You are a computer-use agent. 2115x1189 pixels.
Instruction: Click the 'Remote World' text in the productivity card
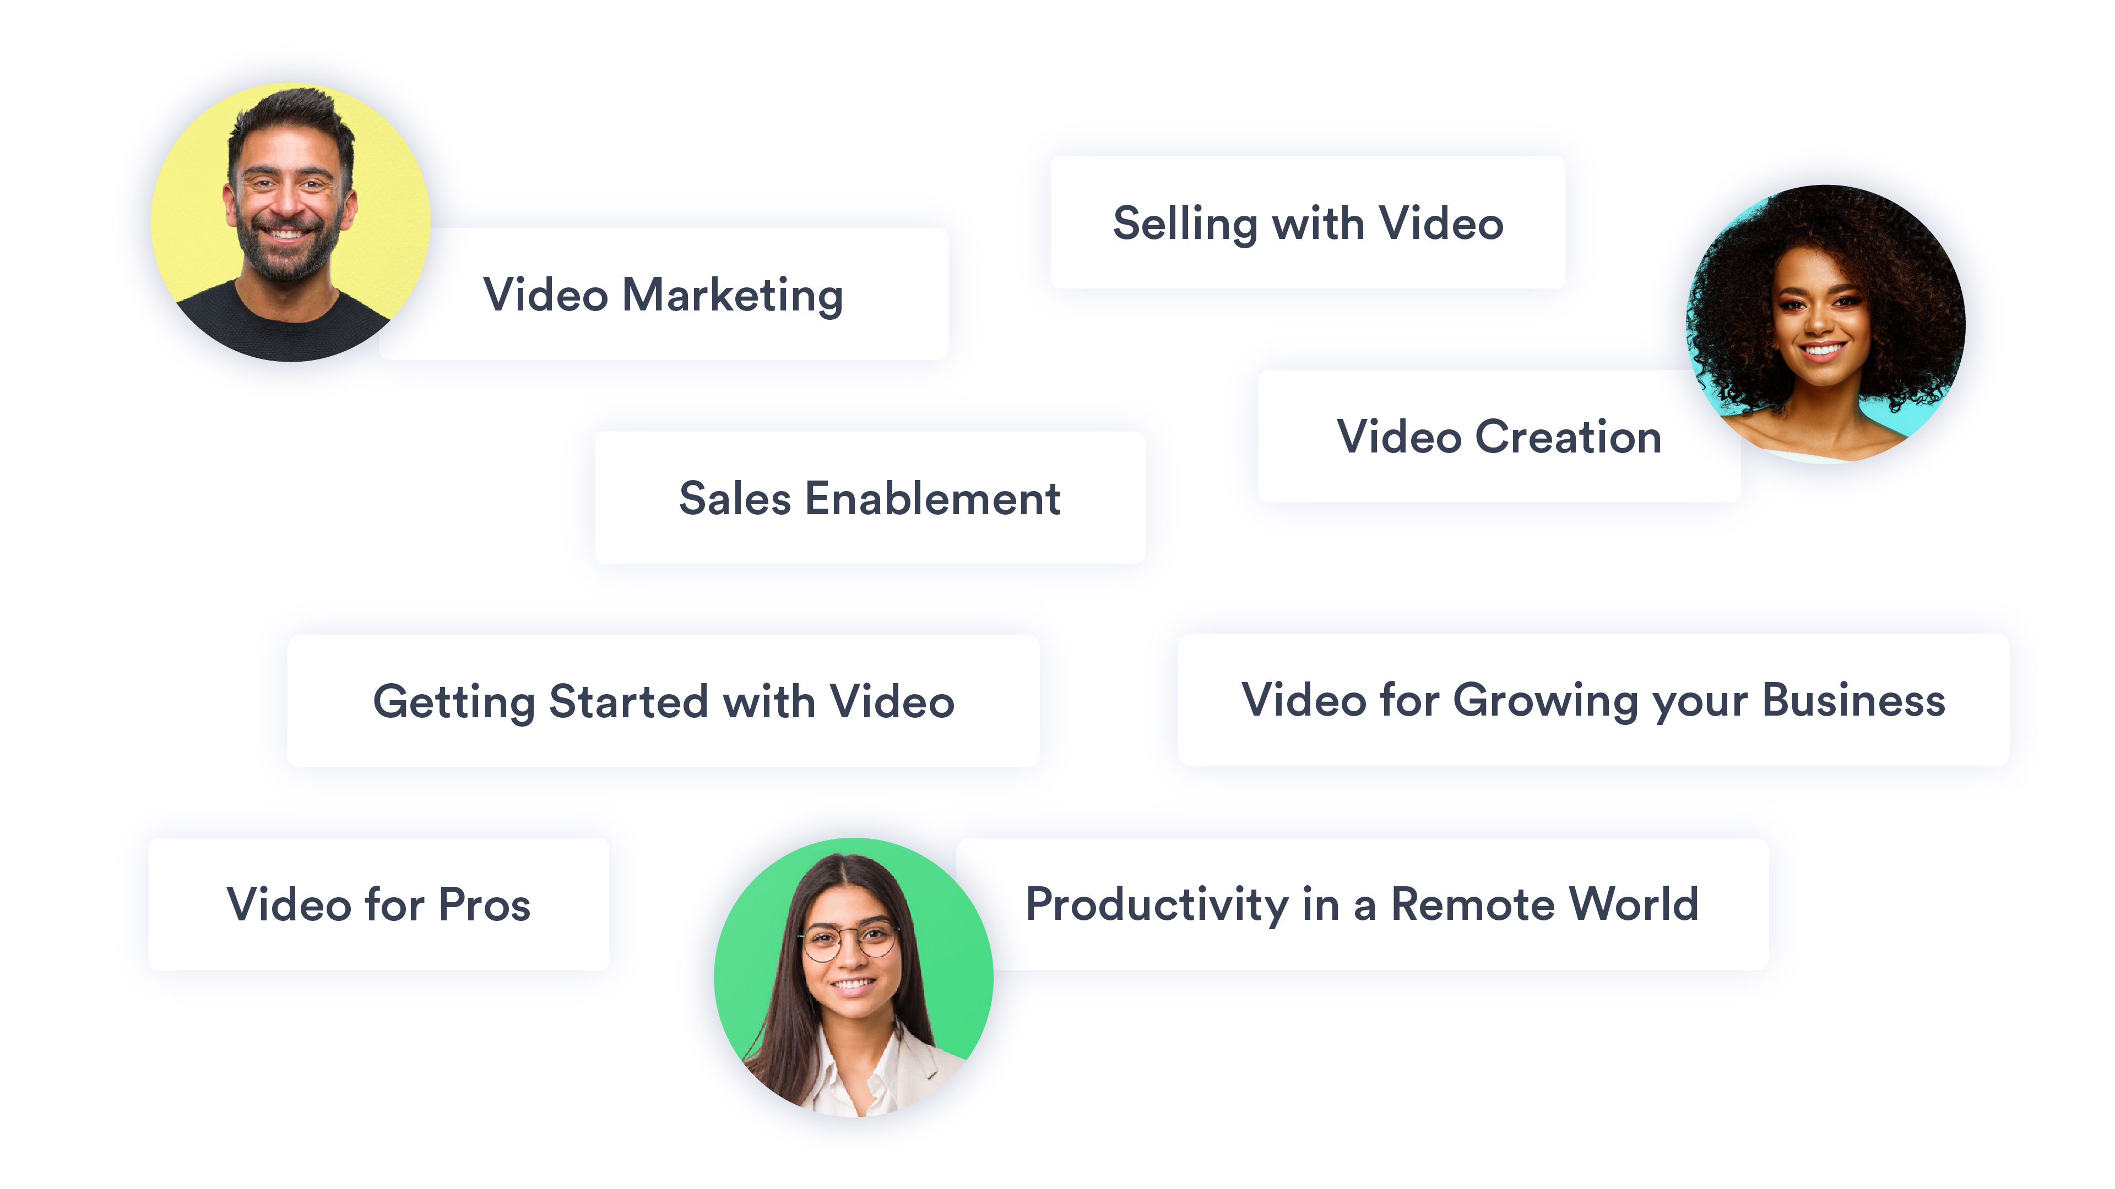1544,904
